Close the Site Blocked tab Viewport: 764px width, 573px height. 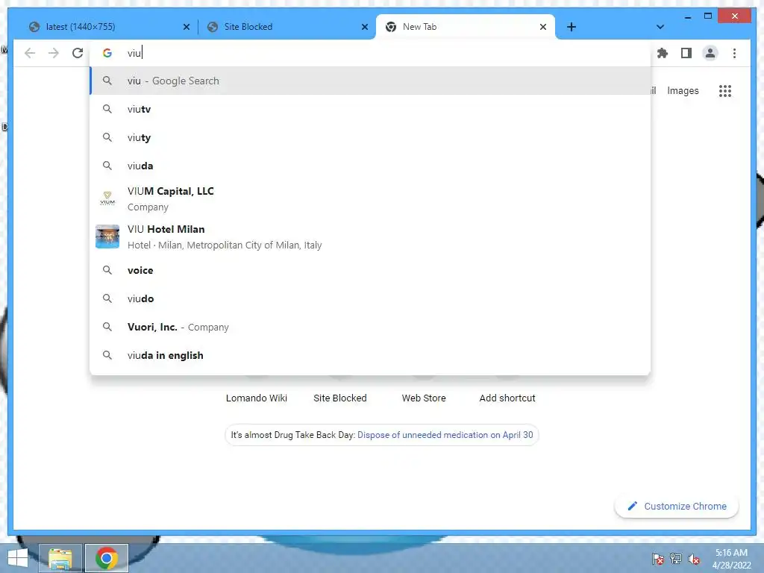pos(364,27)
